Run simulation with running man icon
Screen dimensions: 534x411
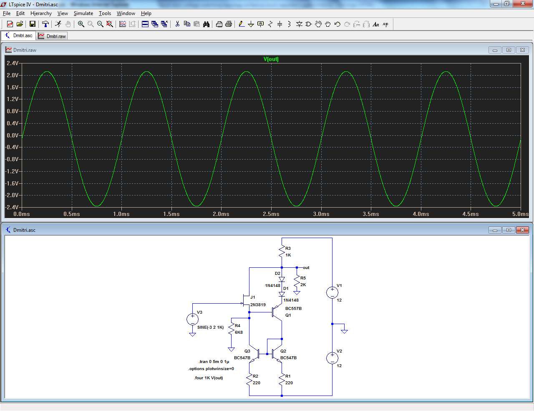[x=58, y=24]
